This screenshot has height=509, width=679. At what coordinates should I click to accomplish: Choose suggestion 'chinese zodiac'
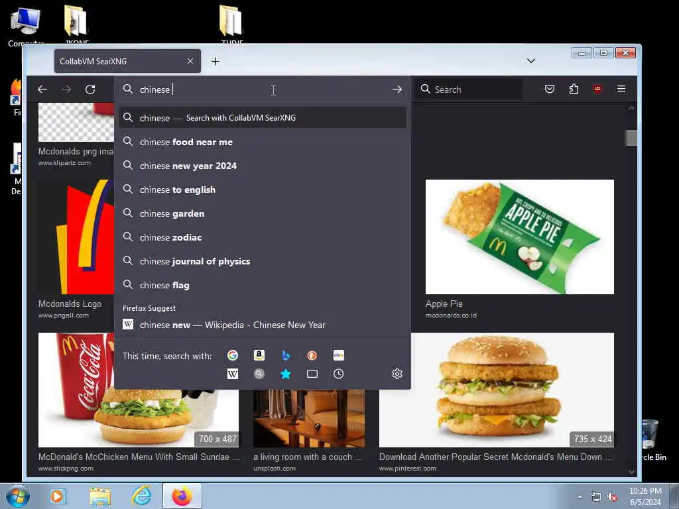click(x=263, y=237)
